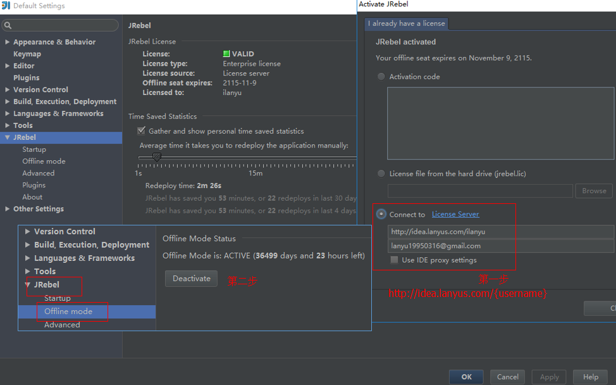Open the Keymap settings page
The image size is (616, 385).
tap(27, 54)
